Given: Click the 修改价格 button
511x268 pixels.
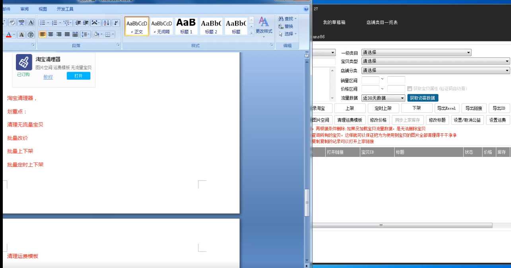Looking at the screenshot, I should click(x=378, y=120).
